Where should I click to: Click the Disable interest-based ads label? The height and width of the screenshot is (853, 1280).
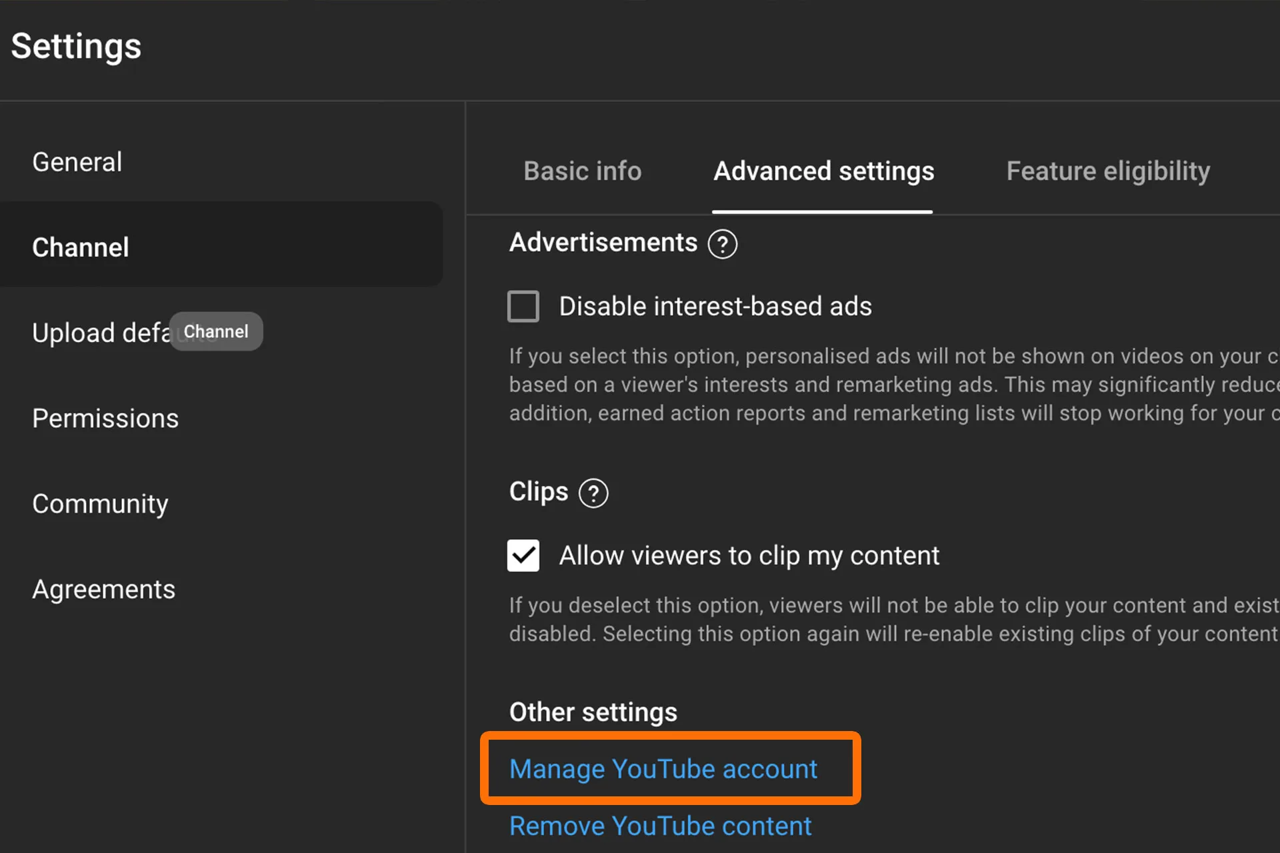tap(715, 307)
